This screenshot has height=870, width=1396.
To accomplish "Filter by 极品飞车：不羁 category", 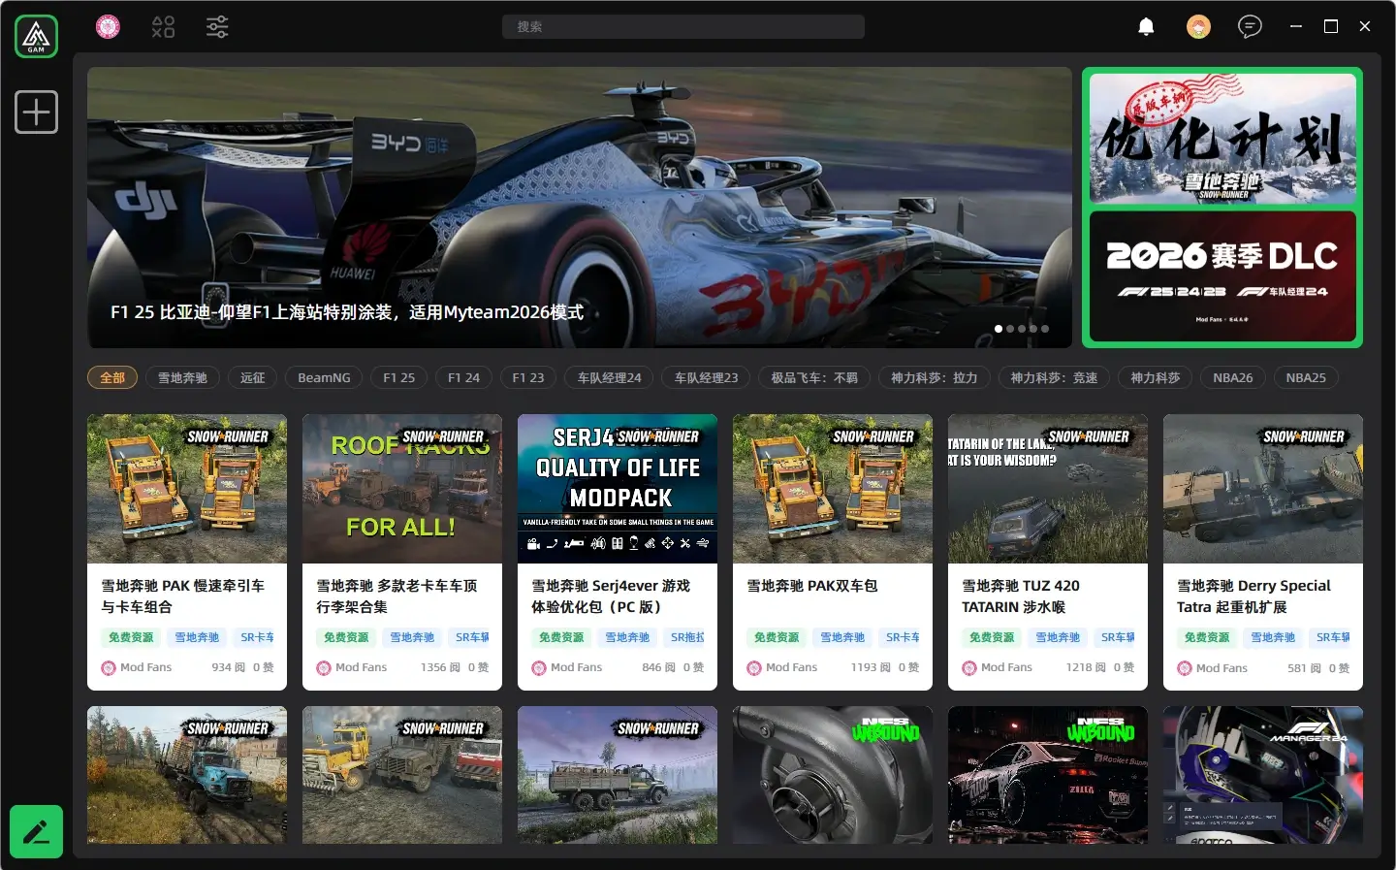I will [x=814, y=377].
